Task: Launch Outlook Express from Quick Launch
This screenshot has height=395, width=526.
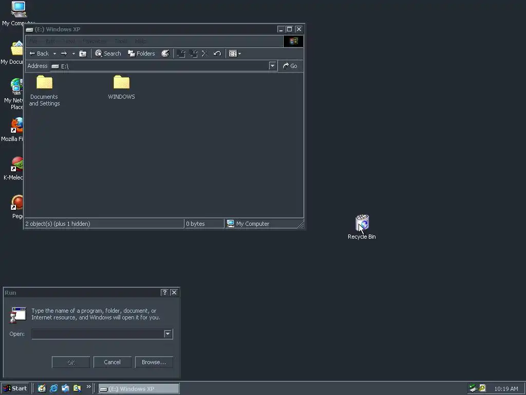Action: tap(65, 389)
